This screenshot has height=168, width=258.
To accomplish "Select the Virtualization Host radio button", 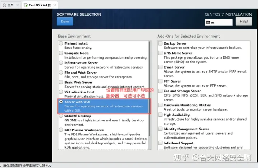I will [x=61, y=92].
